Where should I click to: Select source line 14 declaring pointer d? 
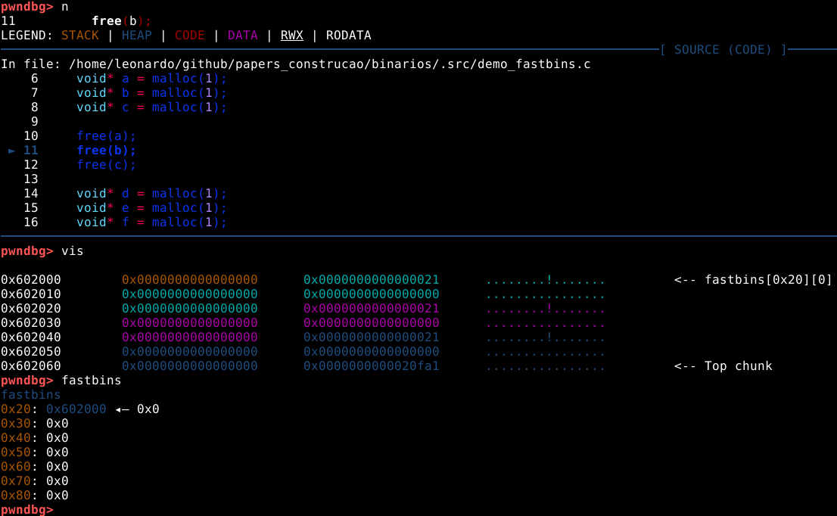(x=151, y=194)
